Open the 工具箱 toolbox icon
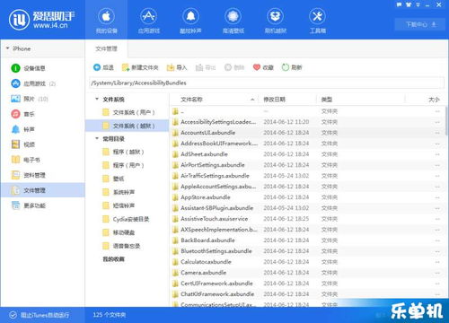 coord(317,20)
